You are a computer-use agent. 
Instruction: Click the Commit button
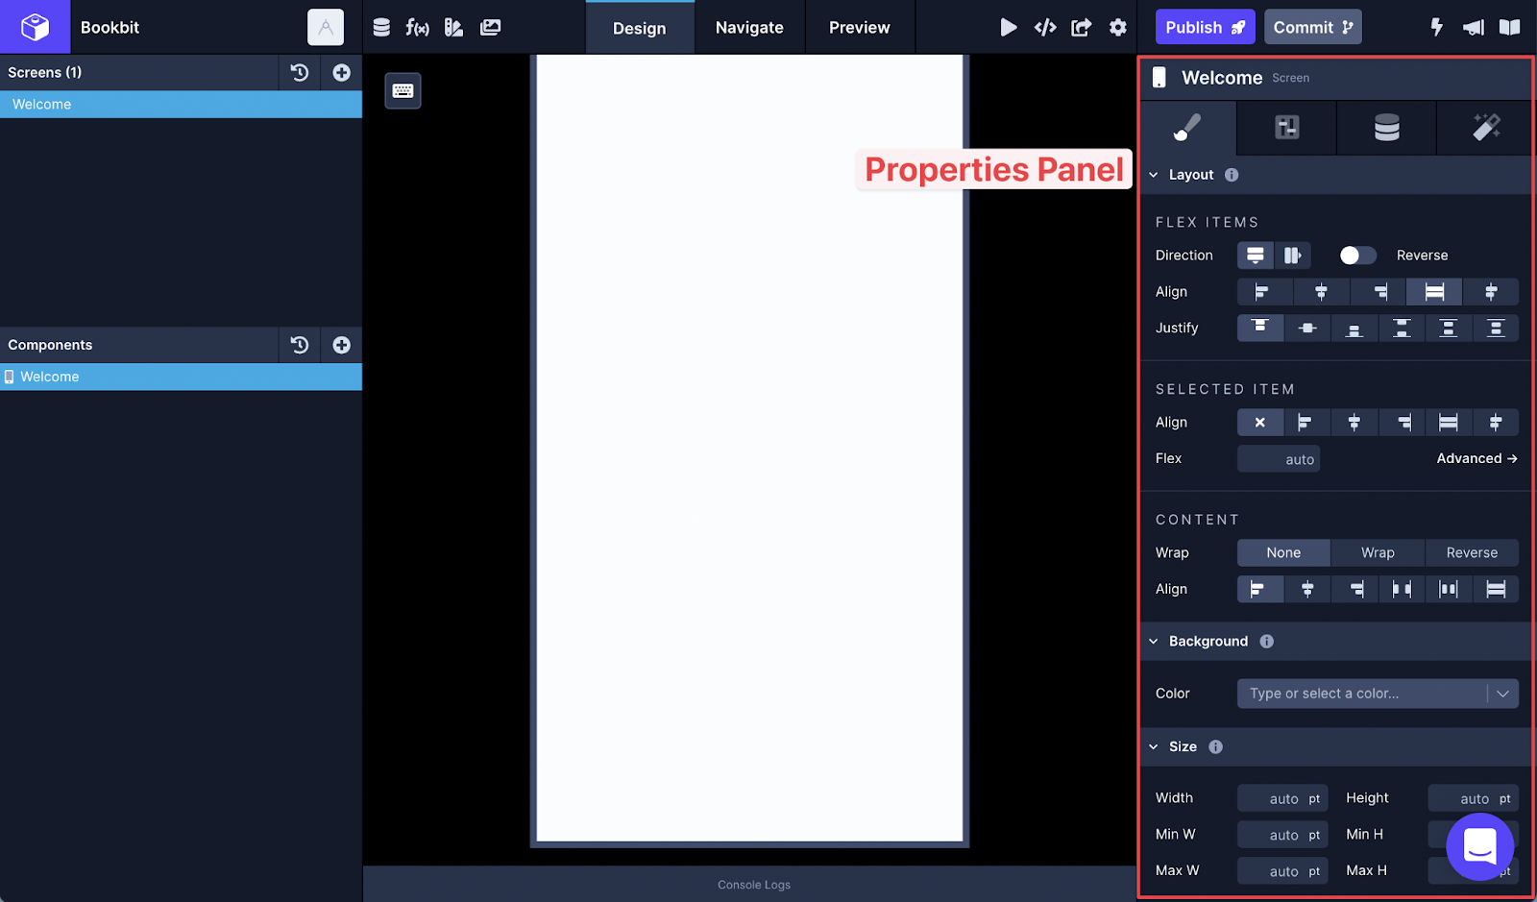coord(1312,26)
